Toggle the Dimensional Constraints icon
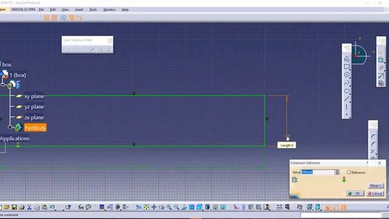Screen dimensions: 389x219 pos(79,18)
